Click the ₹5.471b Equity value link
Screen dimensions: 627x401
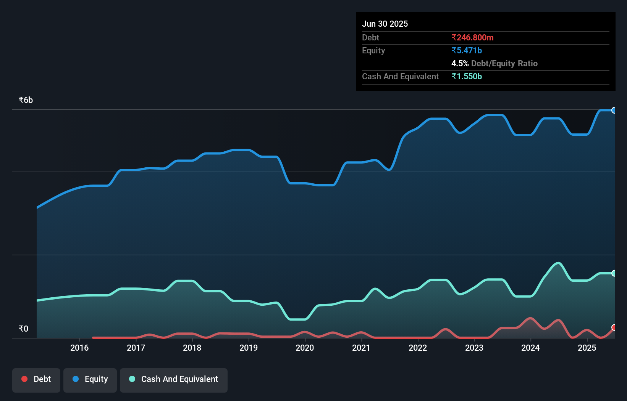[466, 50]
